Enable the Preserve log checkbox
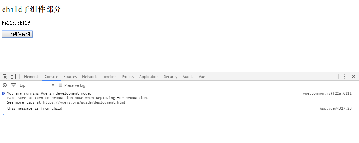Viewport: 359px width, 143px height. [60, 85]
